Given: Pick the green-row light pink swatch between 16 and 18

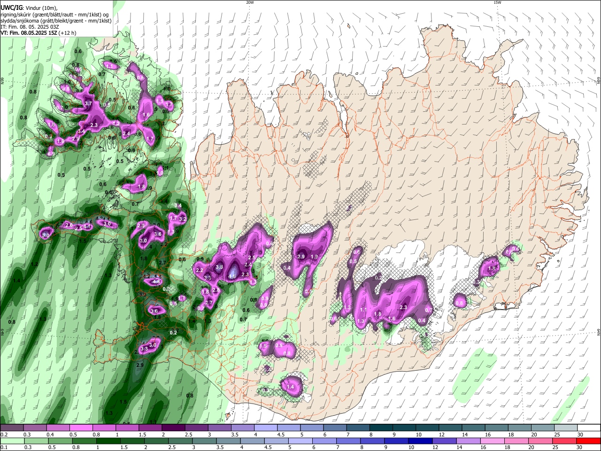Looking at the screenshot, I should coord(493,441).
